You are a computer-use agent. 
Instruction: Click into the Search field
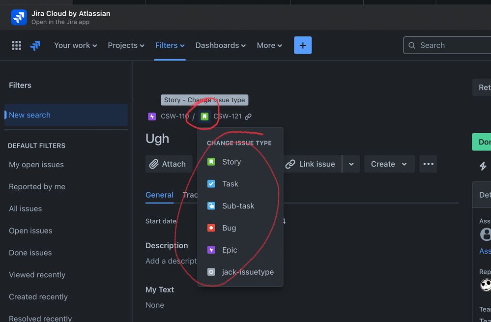[447, 45]
